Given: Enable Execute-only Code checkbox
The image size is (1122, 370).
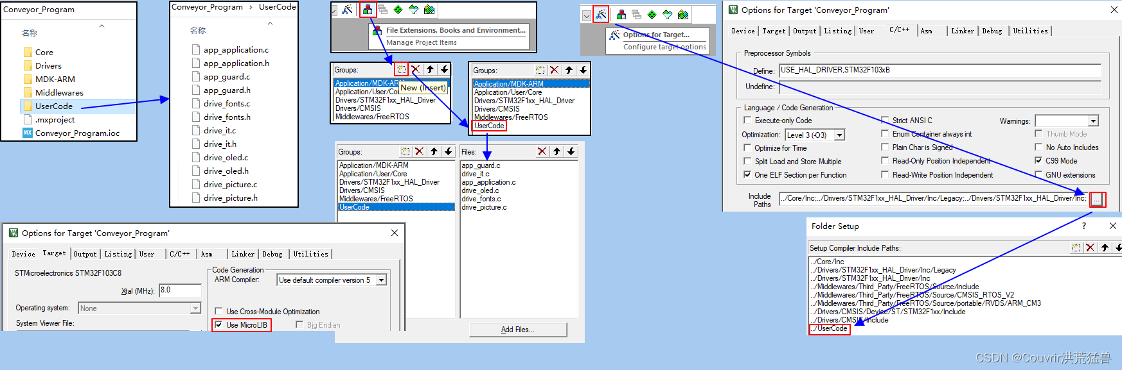Looking at the screenshot, I should (747, 120).
